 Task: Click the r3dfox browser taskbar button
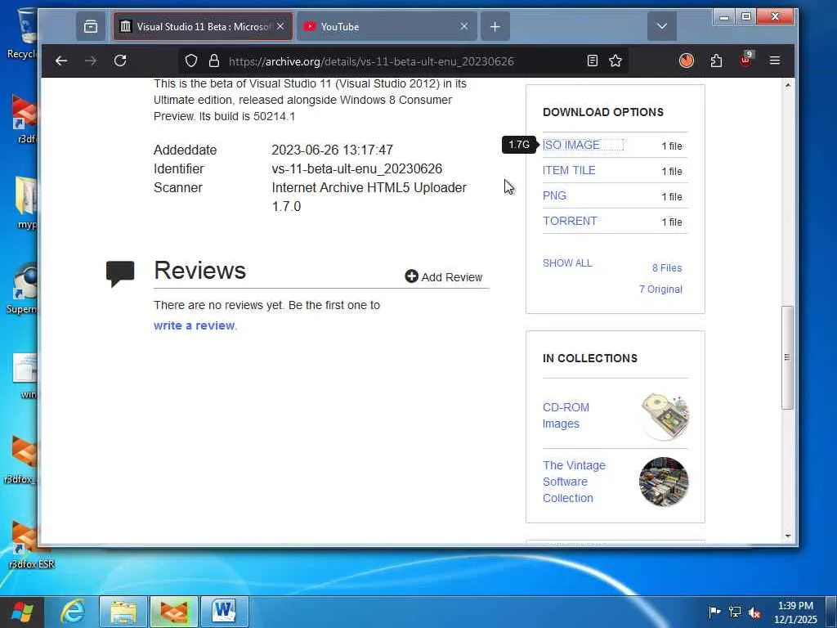[x=174, y=612]
